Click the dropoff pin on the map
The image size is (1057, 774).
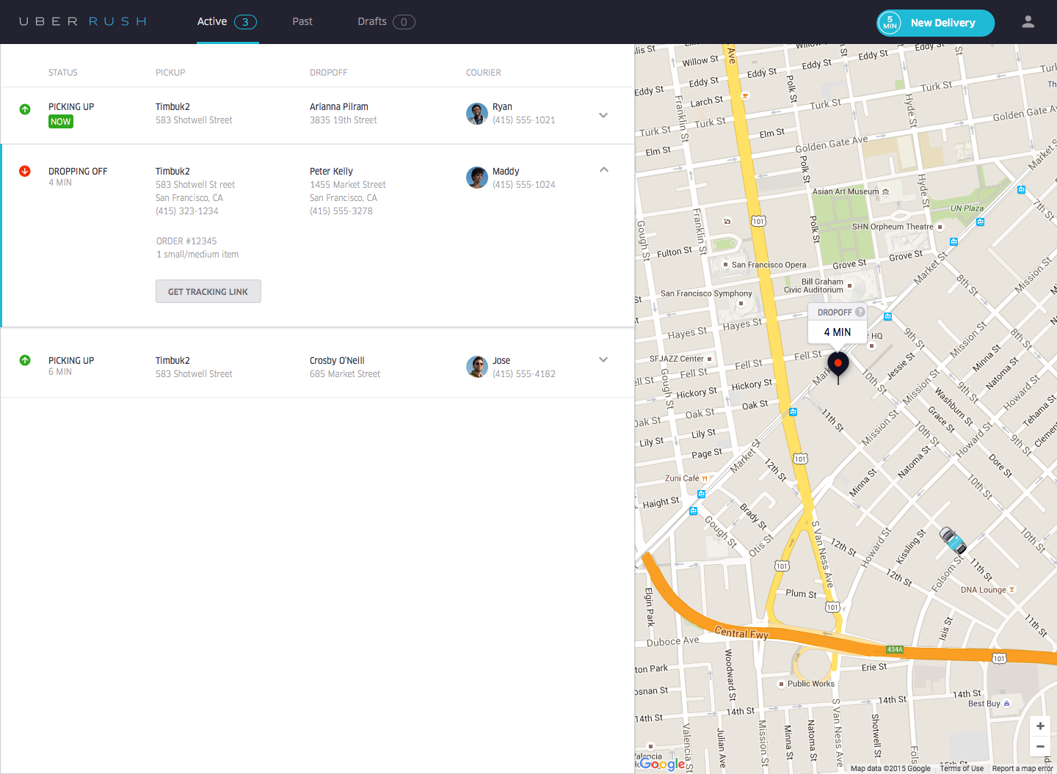coord(838,366)
